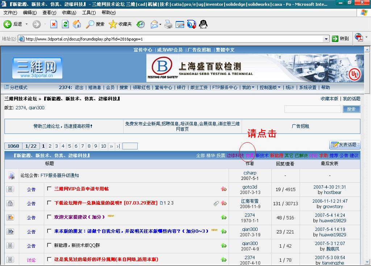Click the IE Back arrow button

(x=8, y=24)
